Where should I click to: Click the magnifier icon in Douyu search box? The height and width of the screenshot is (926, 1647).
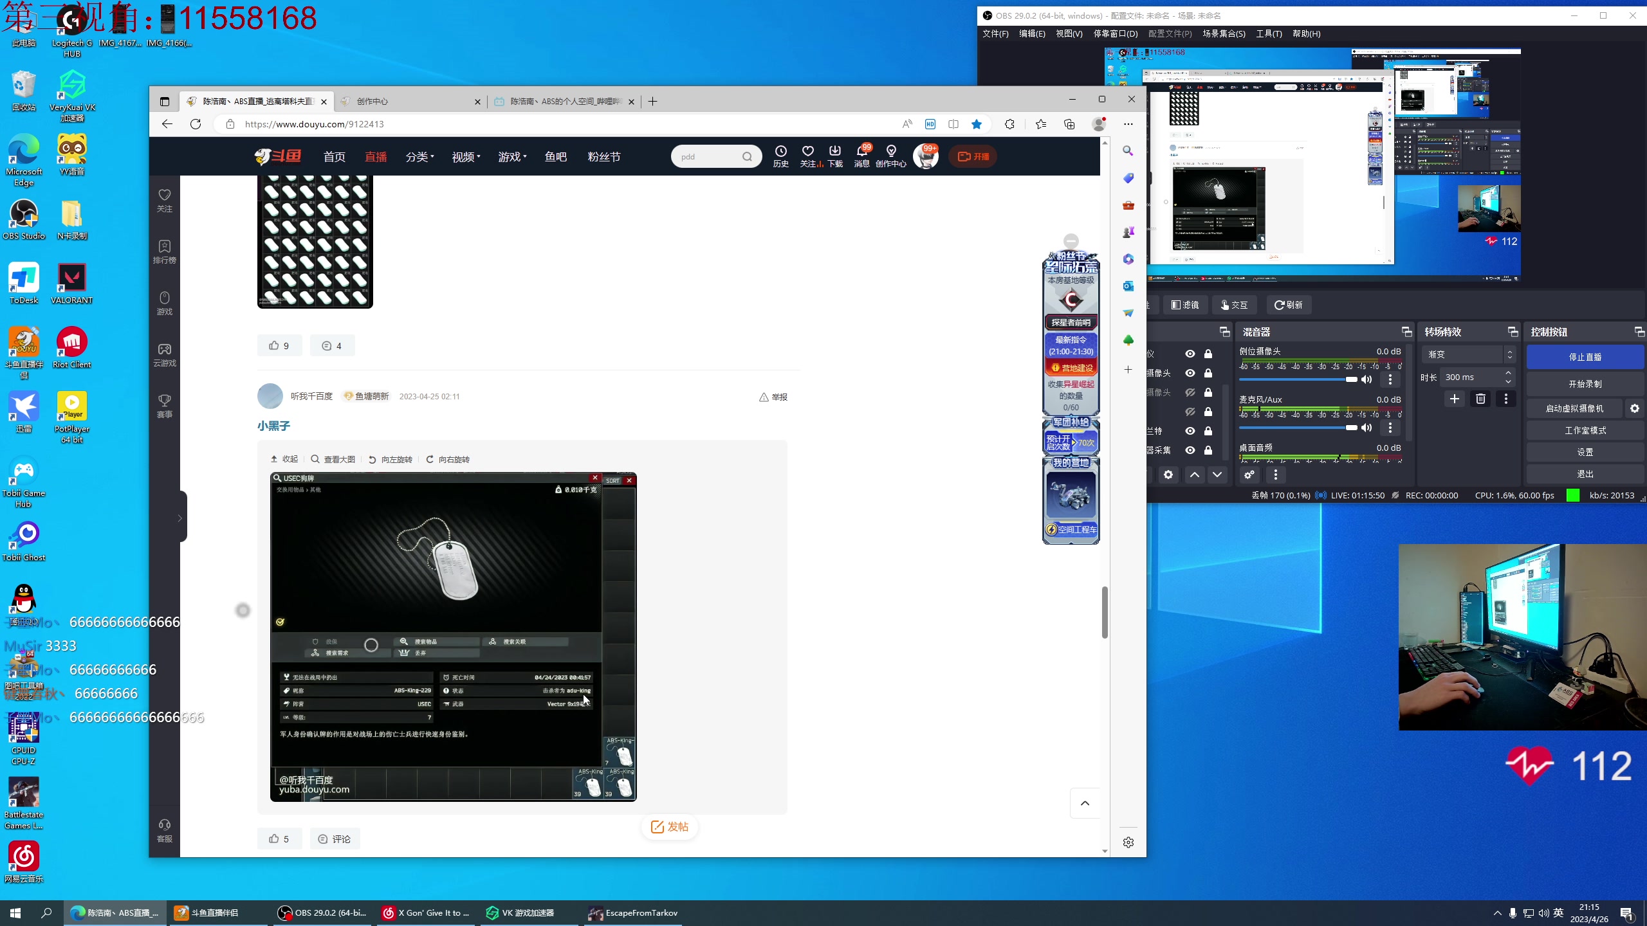coord(747,157)
